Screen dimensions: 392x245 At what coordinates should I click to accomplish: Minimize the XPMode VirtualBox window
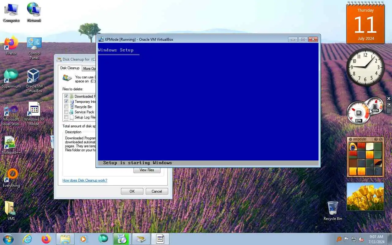pyautogui.click(x=293, y=39)
